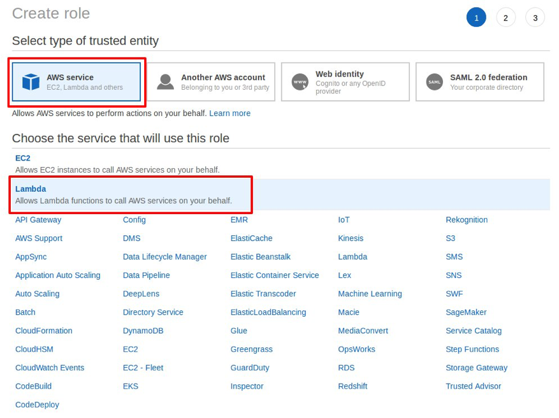Select Greengrass service
Image resolution: width=559 pixels, height=418 pixels.
point(251,349)
